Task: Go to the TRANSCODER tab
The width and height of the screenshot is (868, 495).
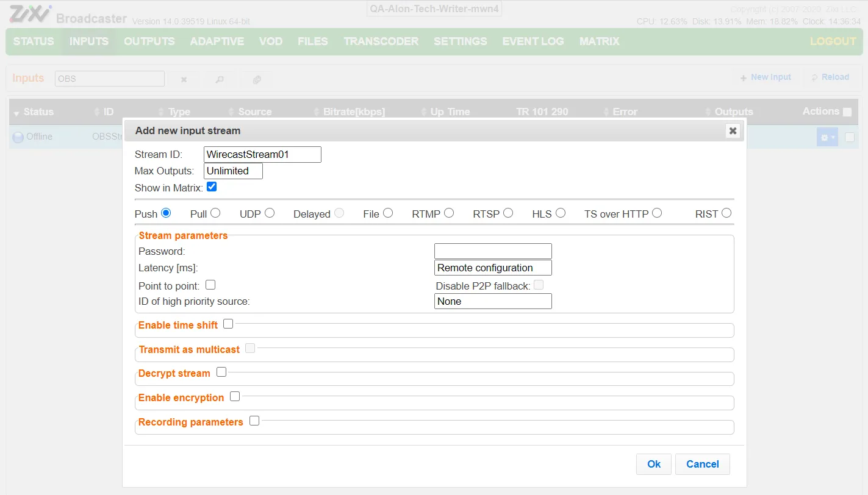Action: pos(381,41)
